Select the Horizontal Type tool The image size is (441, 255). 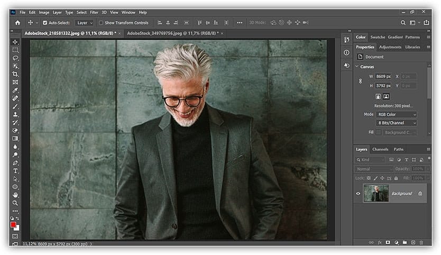coord(15,171)
